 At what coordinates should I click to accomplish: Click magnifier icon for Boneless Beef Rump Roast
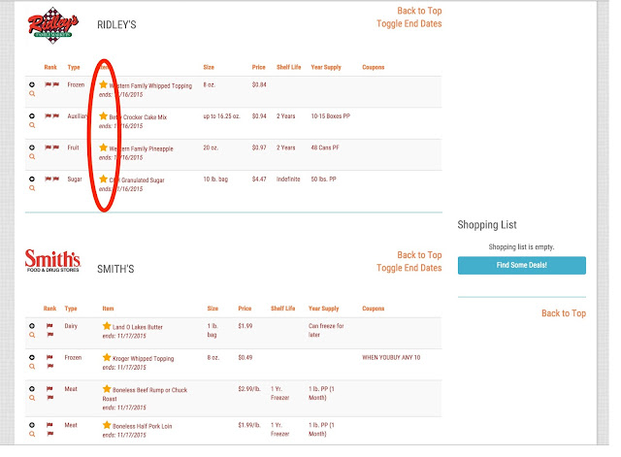point(32,398)
